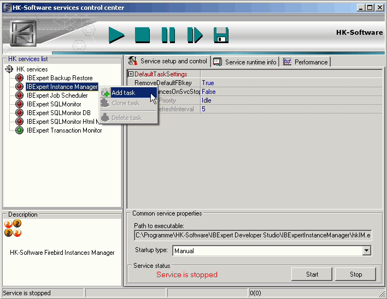The image size is (387, 299).
Task: Click the Add task plus icon
Action: (x=105, y=93)
